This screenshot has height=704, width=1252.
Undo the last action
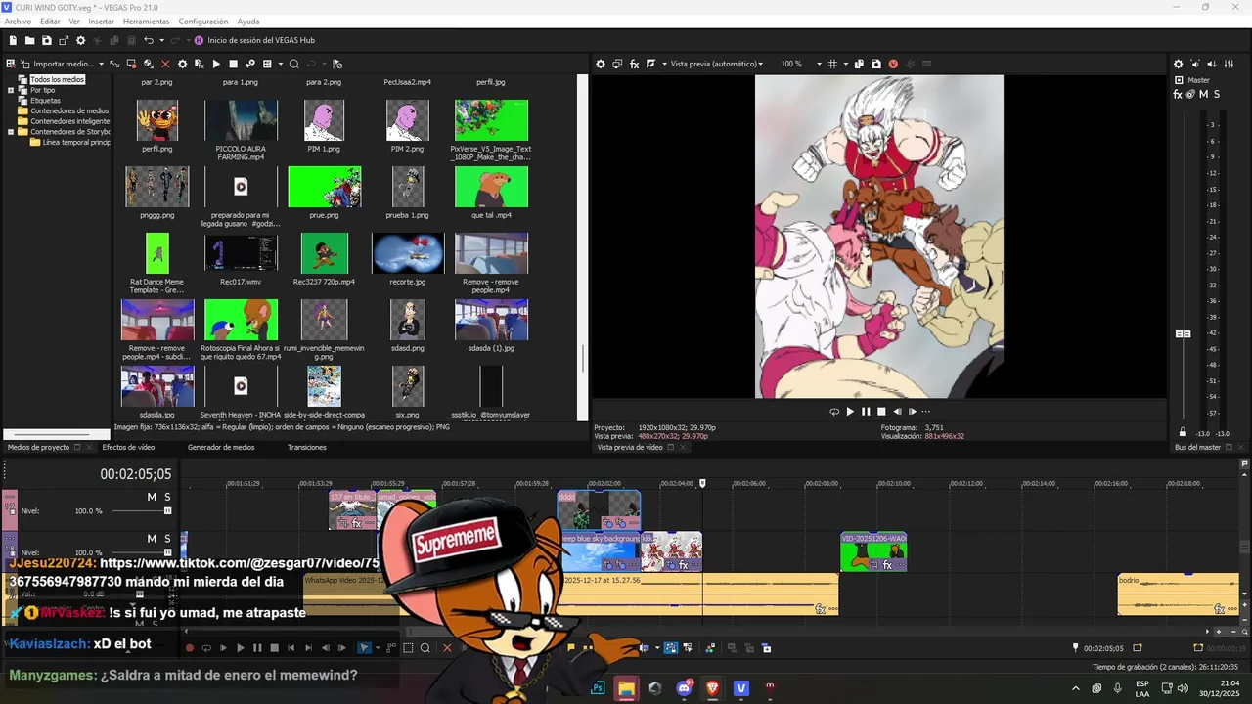149,40
